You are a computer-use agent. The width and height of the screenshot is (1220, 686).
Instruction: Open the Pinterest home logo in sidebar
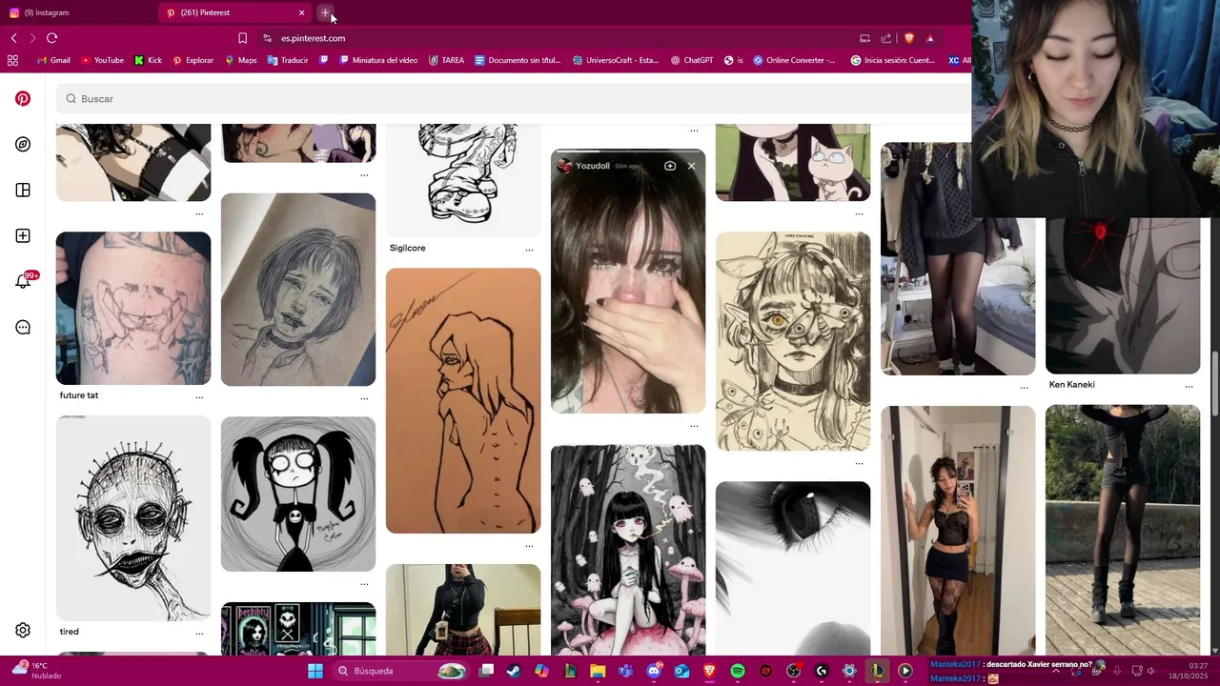click(23, 98)
